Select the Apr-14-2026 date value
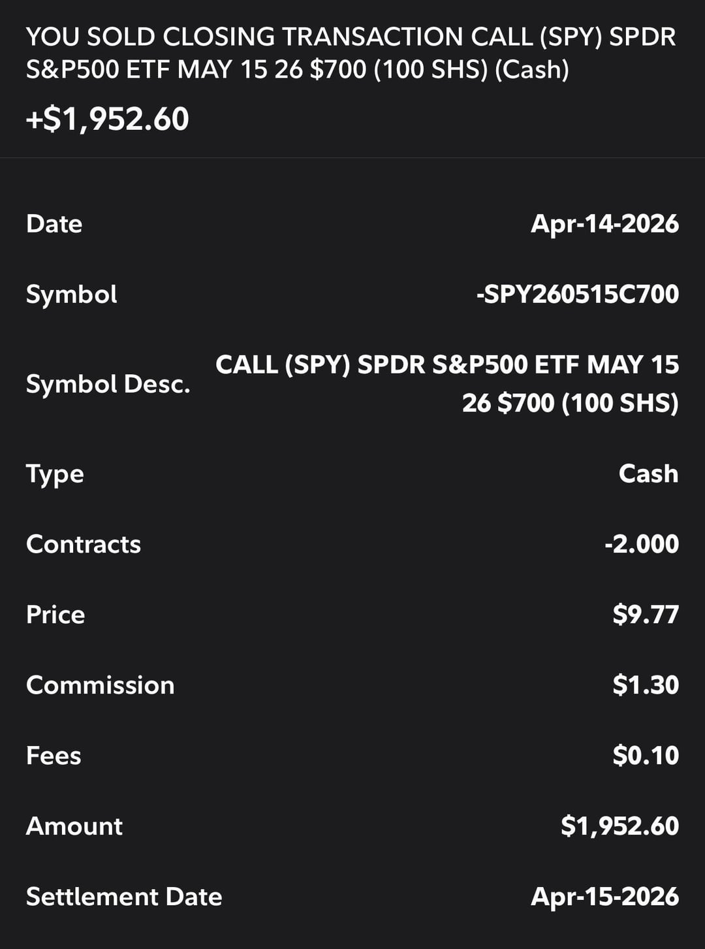 pyautogui.click(x=604, y=224)
